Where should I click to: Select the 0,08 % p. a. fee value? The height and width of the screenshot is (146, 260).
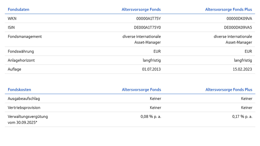click(x=151, y=117)
